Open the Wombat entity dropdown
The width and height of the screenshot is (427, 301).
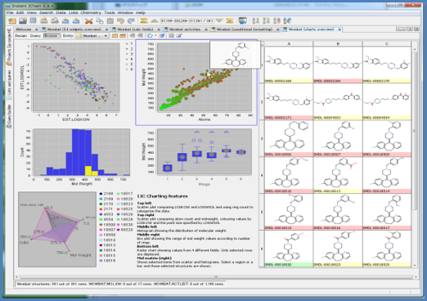[92, 36]
